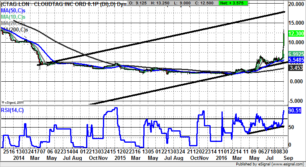Screen dimensions: 306x167
Task: Click the eSignal 2011 copyright watermark
Action: tap(13, 102)
